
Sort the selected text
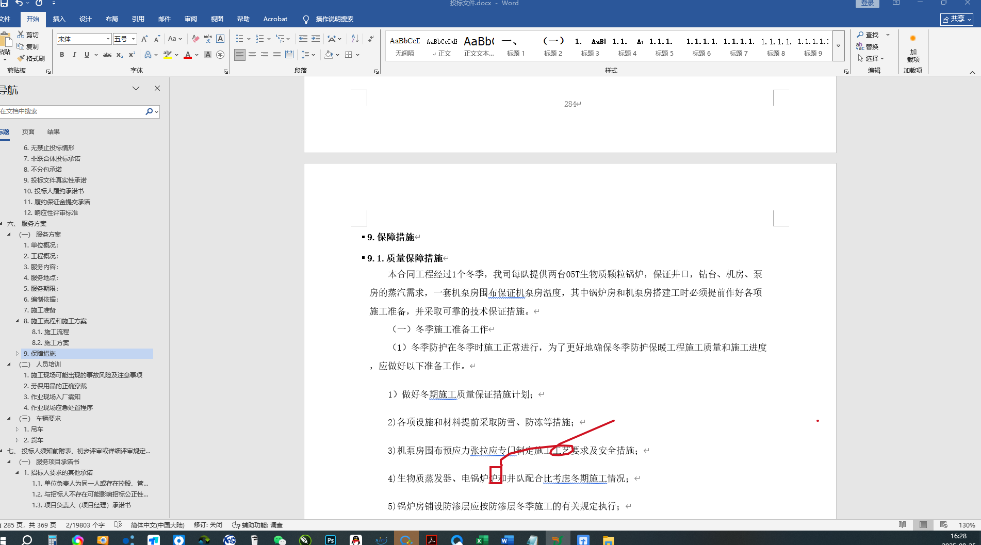tap(355, 39)
